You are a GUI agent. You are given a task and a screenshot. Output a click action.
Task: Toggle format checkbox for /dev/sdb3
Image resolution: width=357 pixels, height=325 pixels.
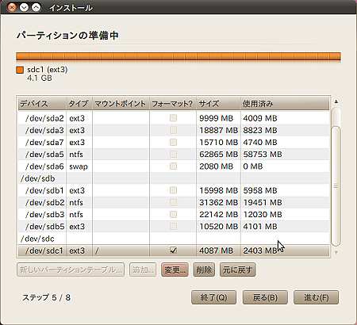tap(173, 214)
